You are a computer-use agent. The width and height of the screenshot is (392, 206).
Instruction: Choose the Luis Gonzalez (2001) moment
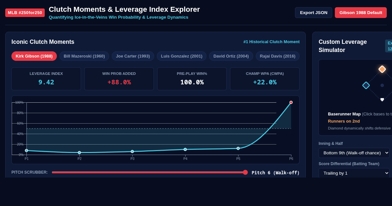click(182, 56)
